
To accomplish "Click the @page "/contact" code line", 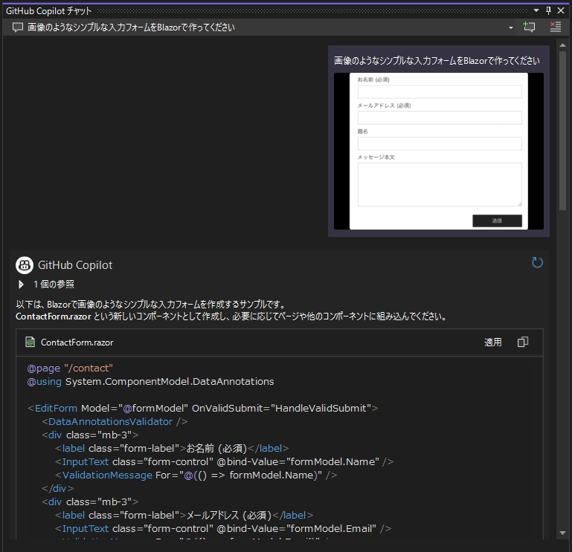I will point(70,368).
